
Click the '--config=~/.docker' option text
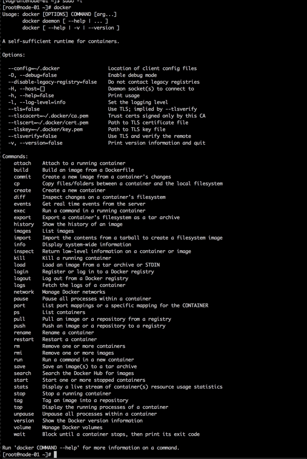(34, 68)
